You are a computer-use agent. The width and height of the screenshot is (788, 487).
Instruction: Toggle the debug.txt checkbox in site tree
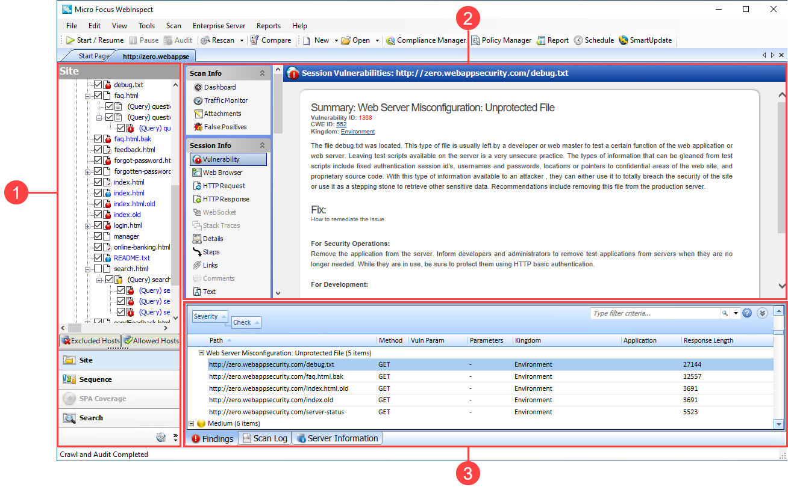tap(98, 85)
